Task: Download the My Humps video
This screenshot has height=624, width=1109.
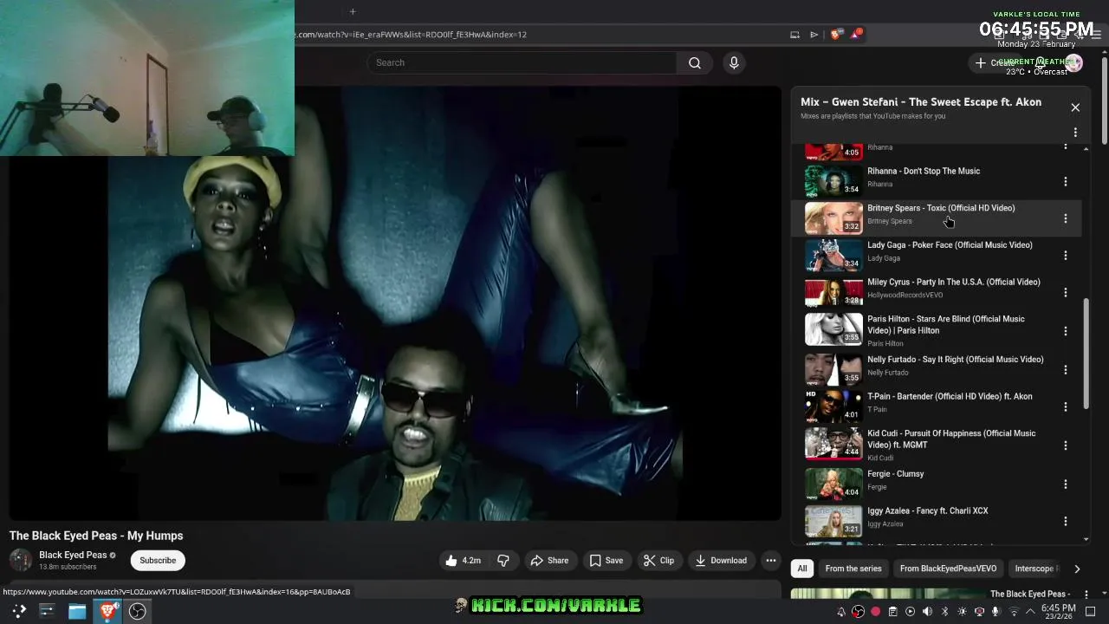Action: (x=721, y=561)
